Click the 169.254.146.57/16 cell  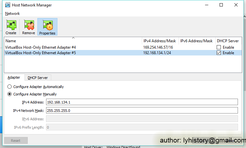pos(158,47)
